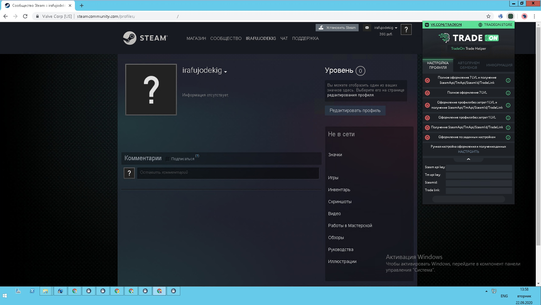
Task: Click the Steamid field
Action: [479, 183]
